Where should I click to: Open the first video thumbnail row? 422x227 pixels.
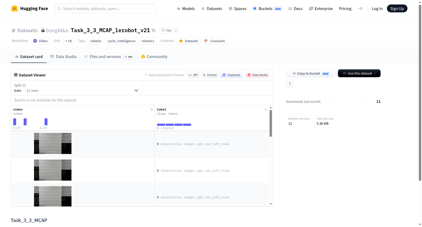pyautogui.click(x=53, y=143)
